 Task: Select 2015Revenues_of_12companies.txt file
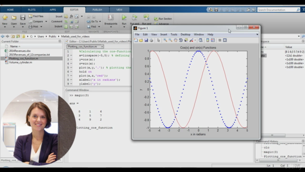tap(30, 54)
